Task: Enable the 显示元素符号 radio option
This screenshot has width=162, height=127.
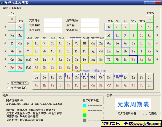Action: pyautogui.click(x=9, y=83)
